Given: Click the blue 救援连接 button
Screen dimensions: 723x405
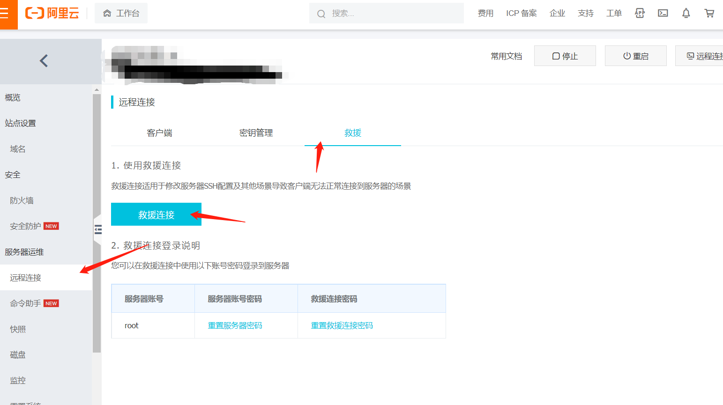Looking at the screenshot, I should point(156,214).
